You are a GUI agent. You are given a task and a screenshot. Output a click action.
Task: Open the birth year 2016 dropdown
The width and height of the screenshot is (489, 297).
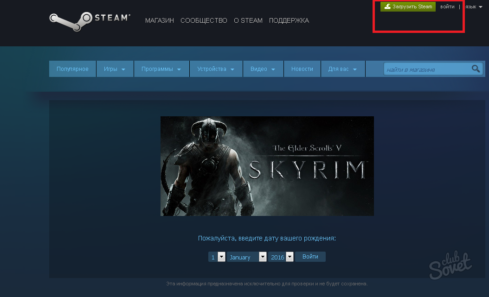[x=281, y=257]
